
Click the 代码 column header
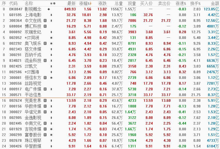pos(13,3)
